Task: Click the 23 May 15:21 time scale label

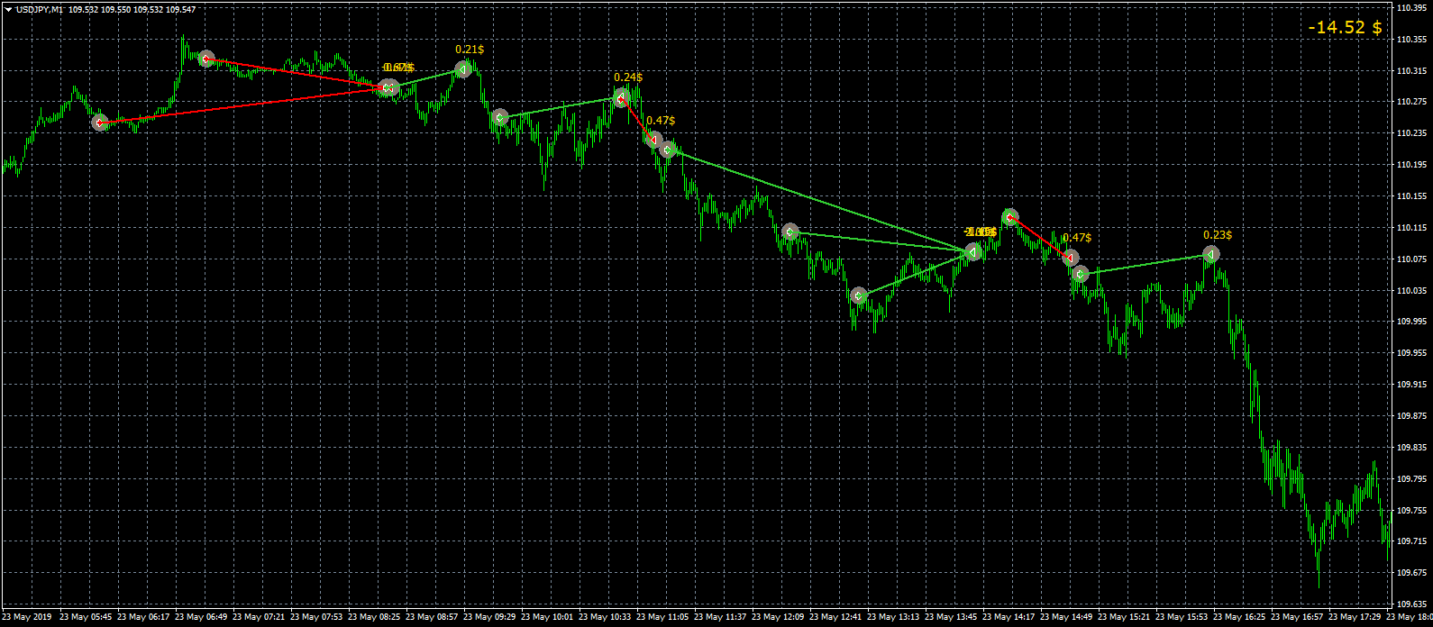Action: point(1123,618)
